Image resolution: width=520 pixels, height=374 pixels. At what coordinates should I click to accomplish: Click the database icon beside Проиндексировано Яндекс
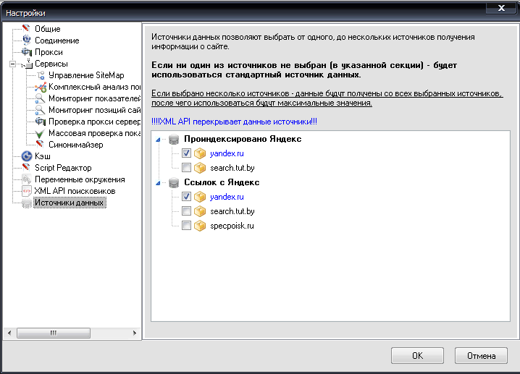tap(174, 139)
